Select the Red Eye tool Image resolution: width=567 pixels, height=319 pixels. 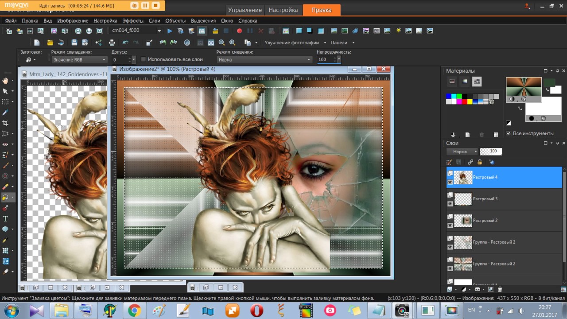[x=5, y=144]
